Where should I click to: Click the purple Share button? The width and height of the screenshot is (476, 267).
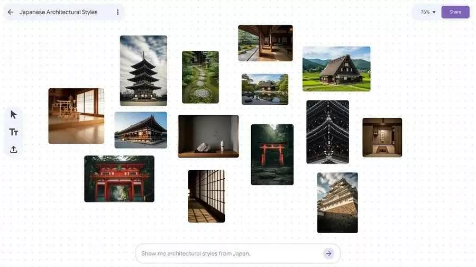pyautogui.click(x=455, y=12)
